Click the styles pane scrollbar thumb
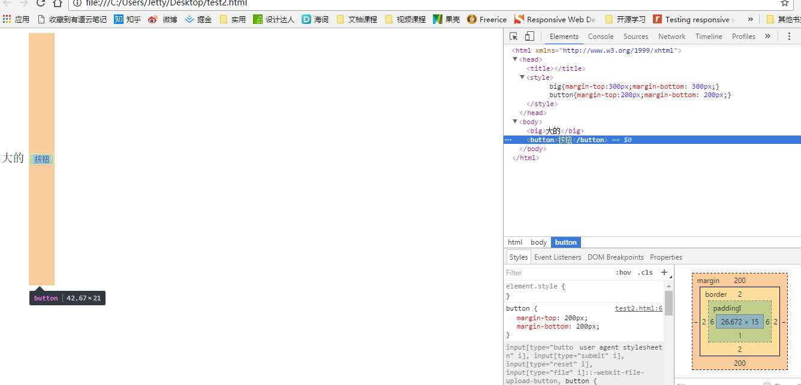Screen dimensions: 801x385 pyautogui.click(x=668, y=303)
